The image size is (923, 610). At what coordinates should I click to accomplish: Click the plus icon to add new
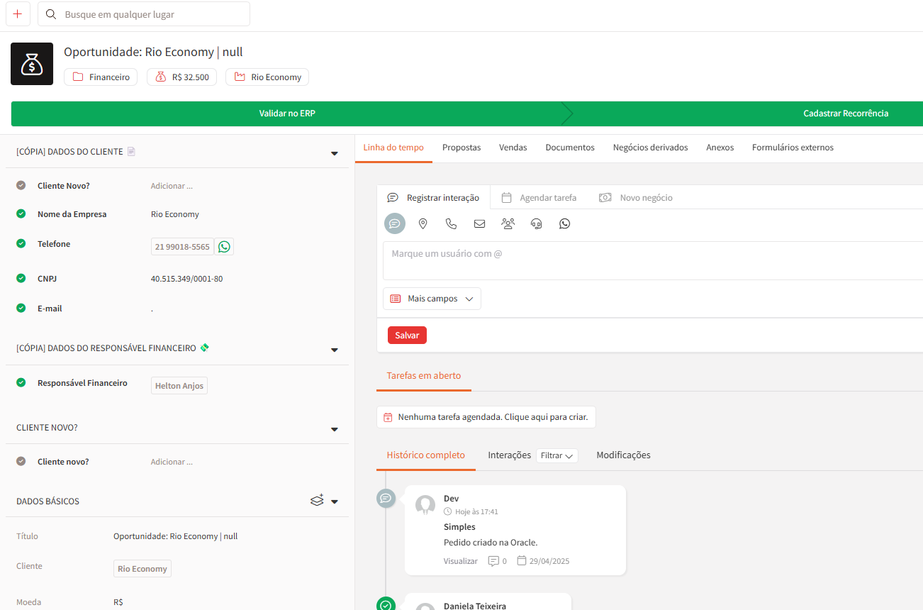18,14
